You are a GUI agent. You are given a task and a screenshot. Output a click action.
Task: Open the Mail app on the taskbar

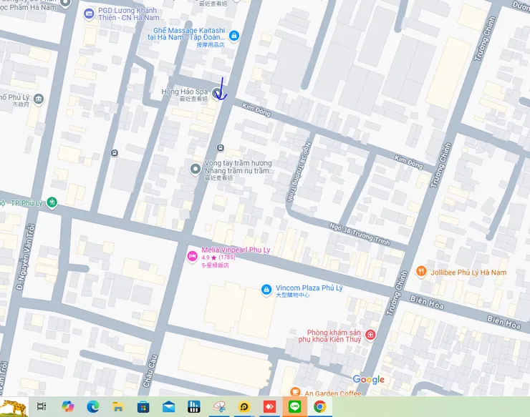point(168,406)
